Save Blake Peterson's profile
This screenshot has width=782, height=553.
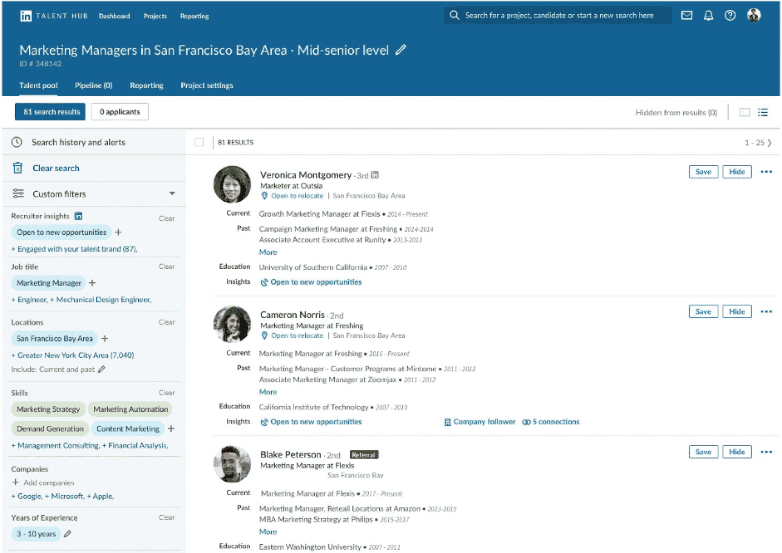[703, 452]
